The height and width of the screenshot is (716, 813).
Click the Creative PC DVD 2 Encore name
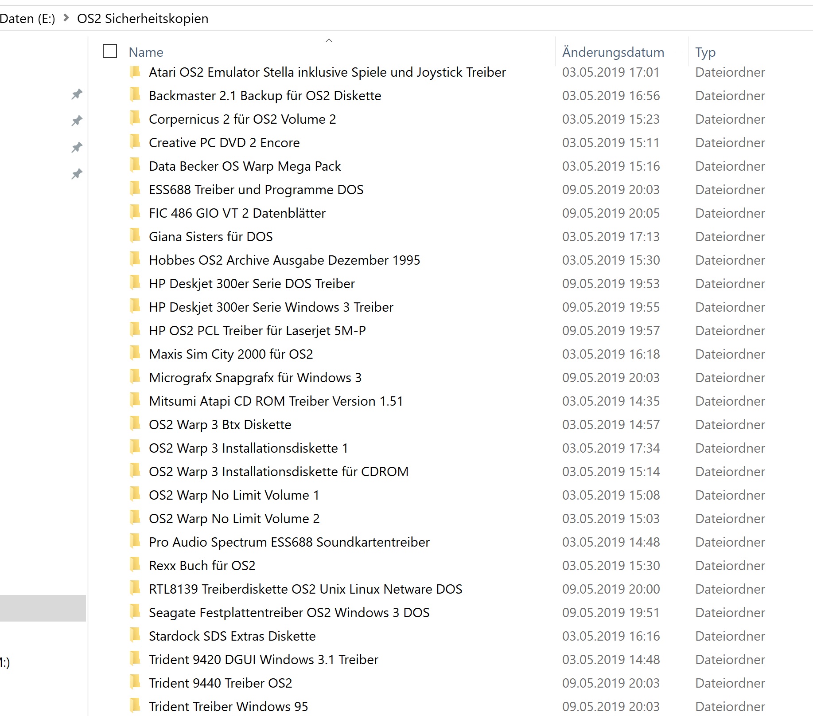(224, 142)
